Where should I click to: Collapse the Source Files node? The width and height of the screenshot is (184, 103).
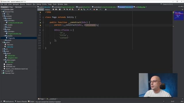click(2, 12)
